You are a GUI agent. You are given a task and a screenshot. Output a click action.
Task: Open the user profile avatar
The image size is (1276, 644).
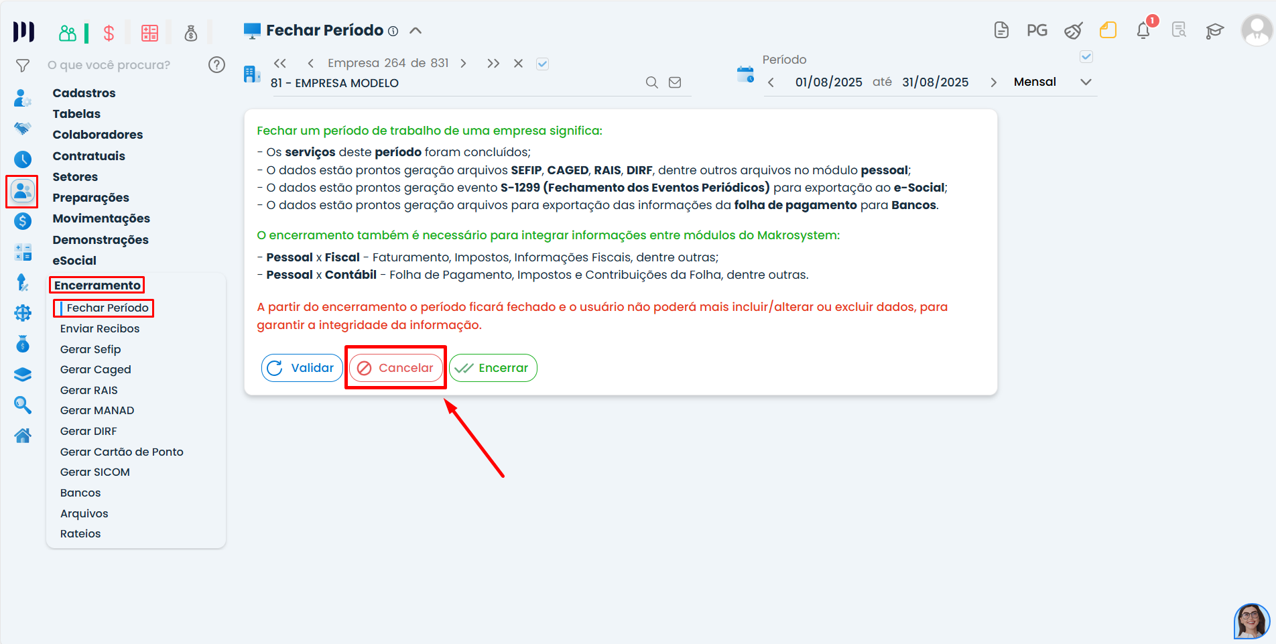(x=1256, y=30)
